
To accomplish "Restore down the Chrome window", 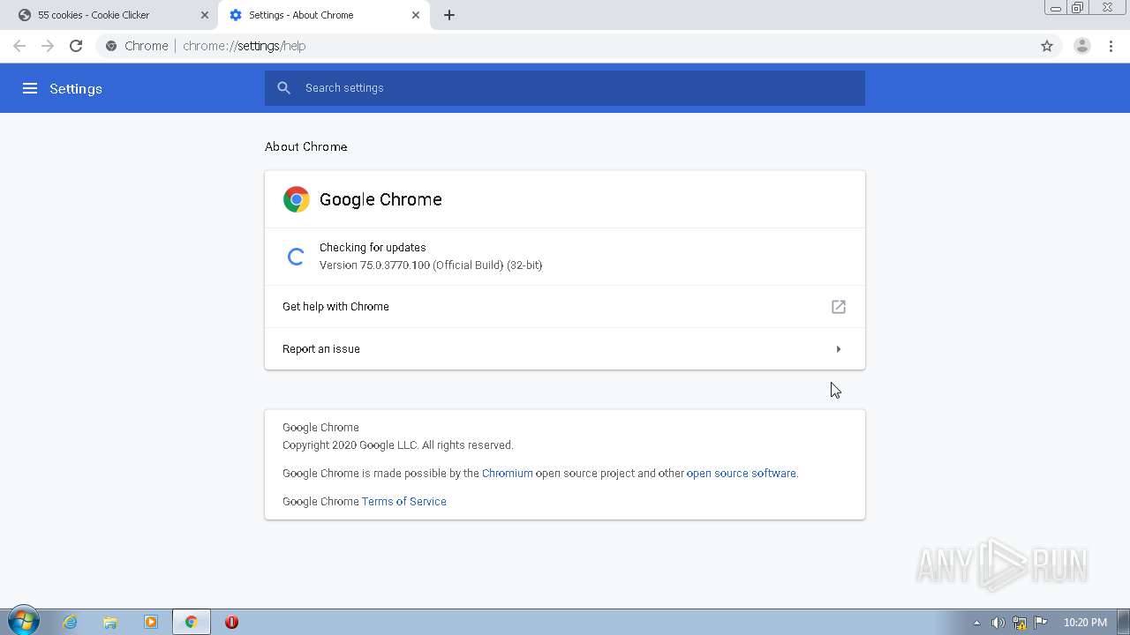I will (x=1078, y=8).
